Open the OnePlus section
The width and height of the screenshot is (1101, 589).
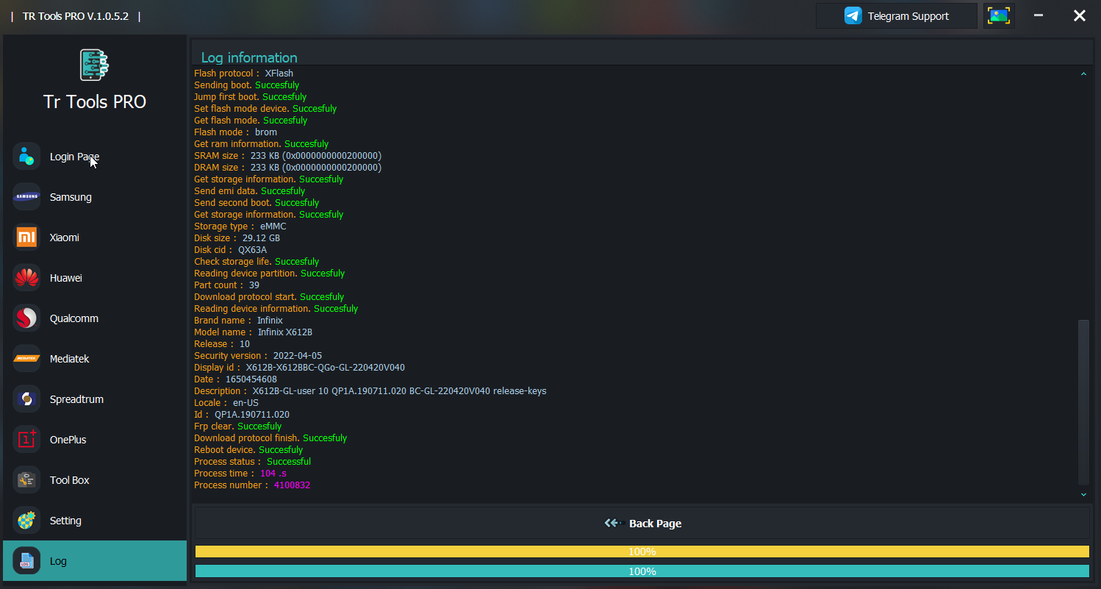pos(95,440)
